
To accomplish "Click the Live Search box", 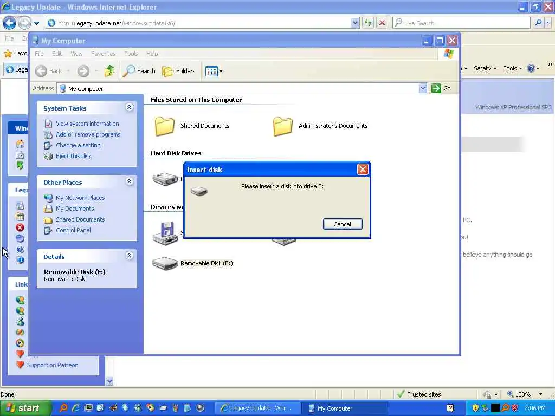I will click(461, 23).
